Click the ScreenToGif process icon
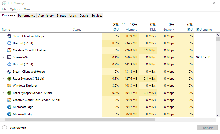220x134 pixels. [x=9, y=57]
